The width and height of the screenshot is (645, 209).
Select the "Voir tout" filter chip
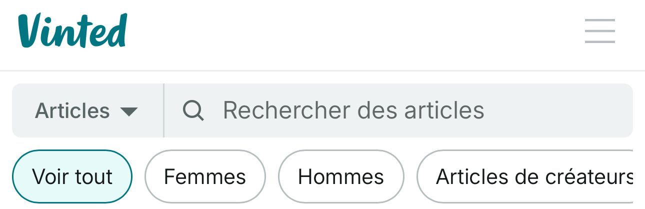(x=72, y=176)
